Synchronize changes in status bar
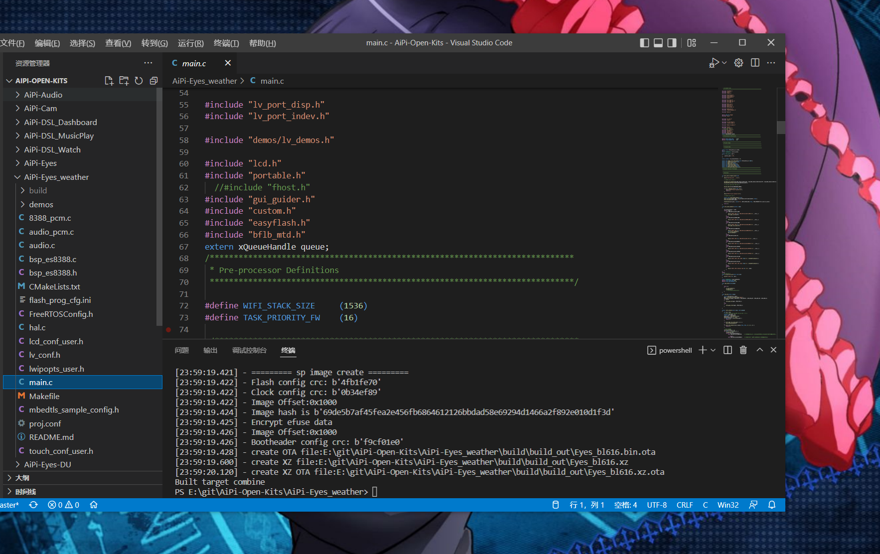 (33, 505)
